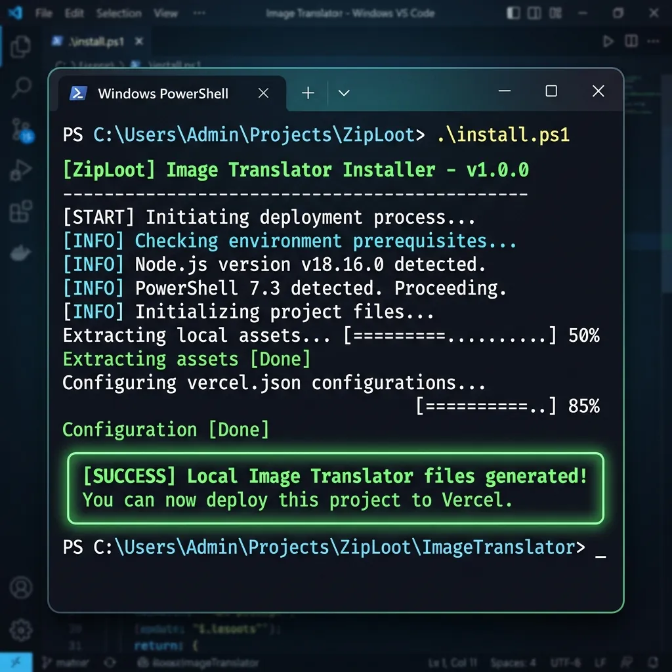The height and width of the screenshot is (672, 672).
Task: Open the Run and Debug view in VS Code
Action: [20, 170]
